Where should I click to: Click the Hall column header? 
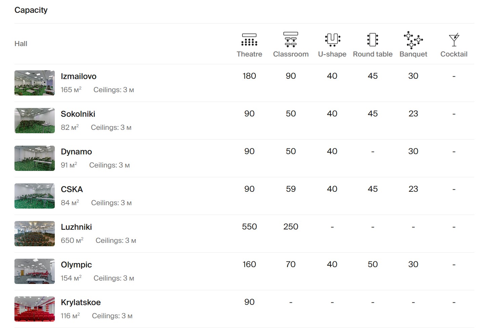click(21, 44)
